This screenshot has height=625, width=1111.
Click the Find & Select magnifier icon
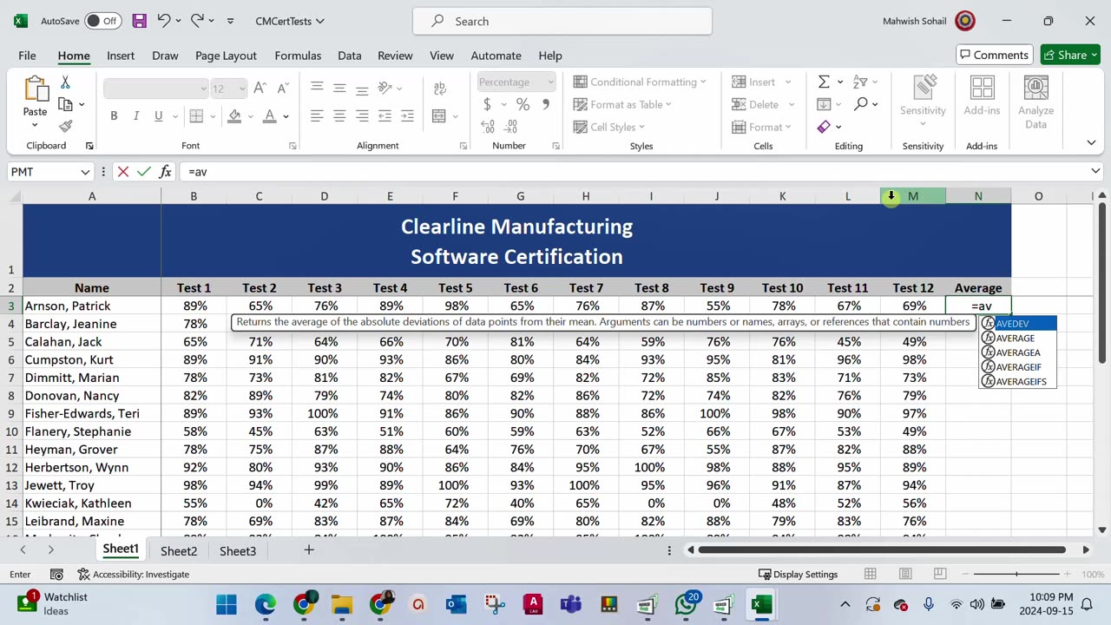(x=860, y=104)
